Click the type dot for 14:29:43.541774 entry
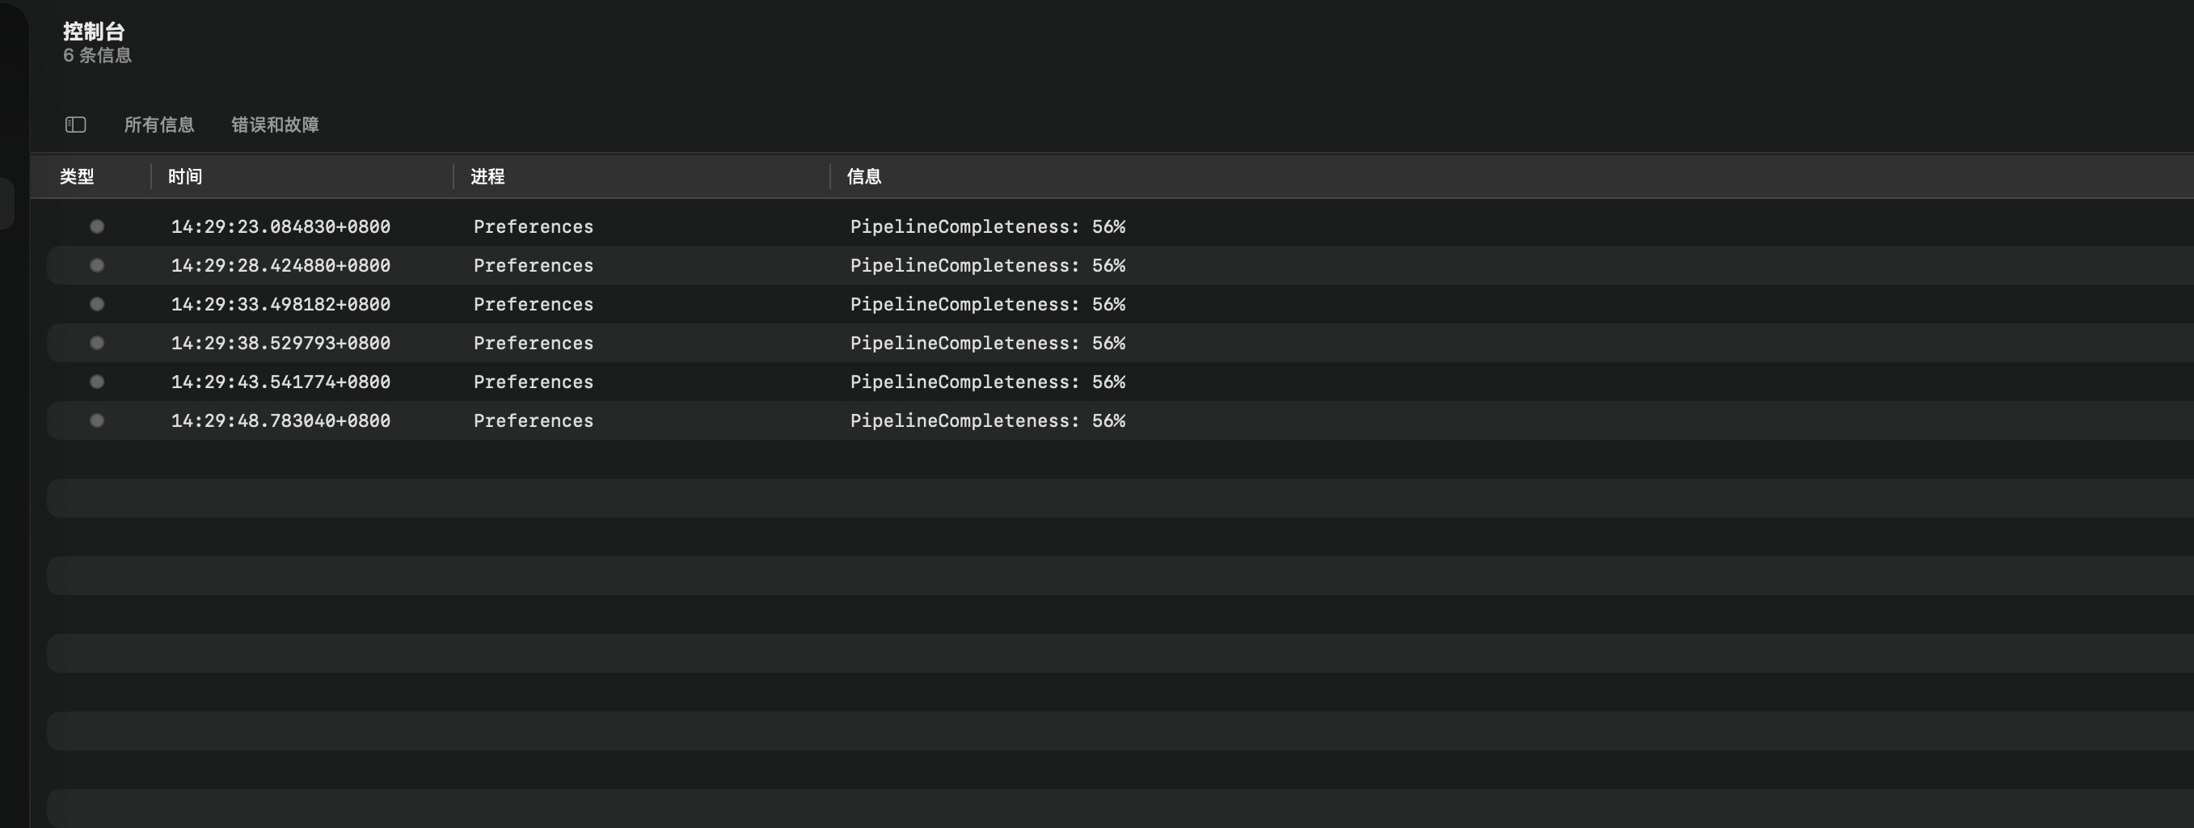 click(97, 382)
